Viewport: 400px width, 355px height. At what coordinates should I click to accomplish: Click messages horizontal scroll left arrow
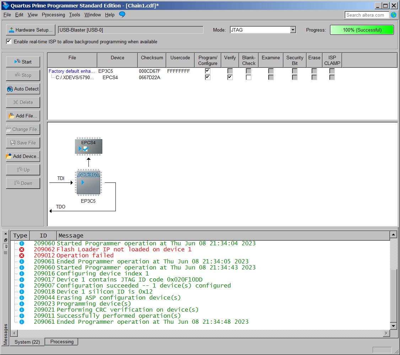point(14,333)
